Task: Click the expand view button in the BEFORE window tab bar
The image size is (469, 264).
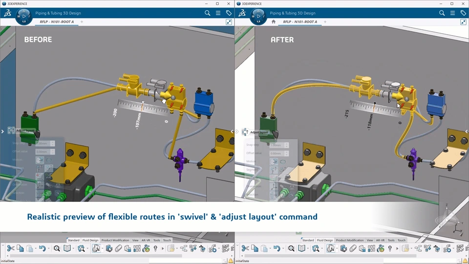Action: 229,22
